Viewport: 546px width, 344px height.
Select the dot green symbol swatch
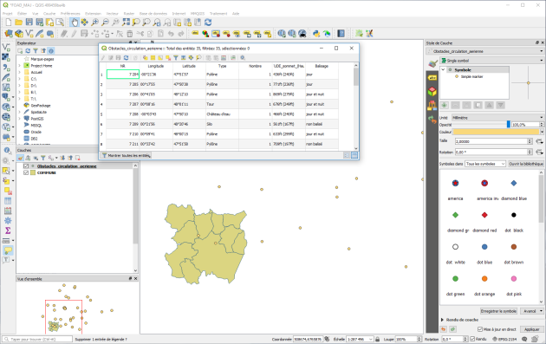pos(456,278)
